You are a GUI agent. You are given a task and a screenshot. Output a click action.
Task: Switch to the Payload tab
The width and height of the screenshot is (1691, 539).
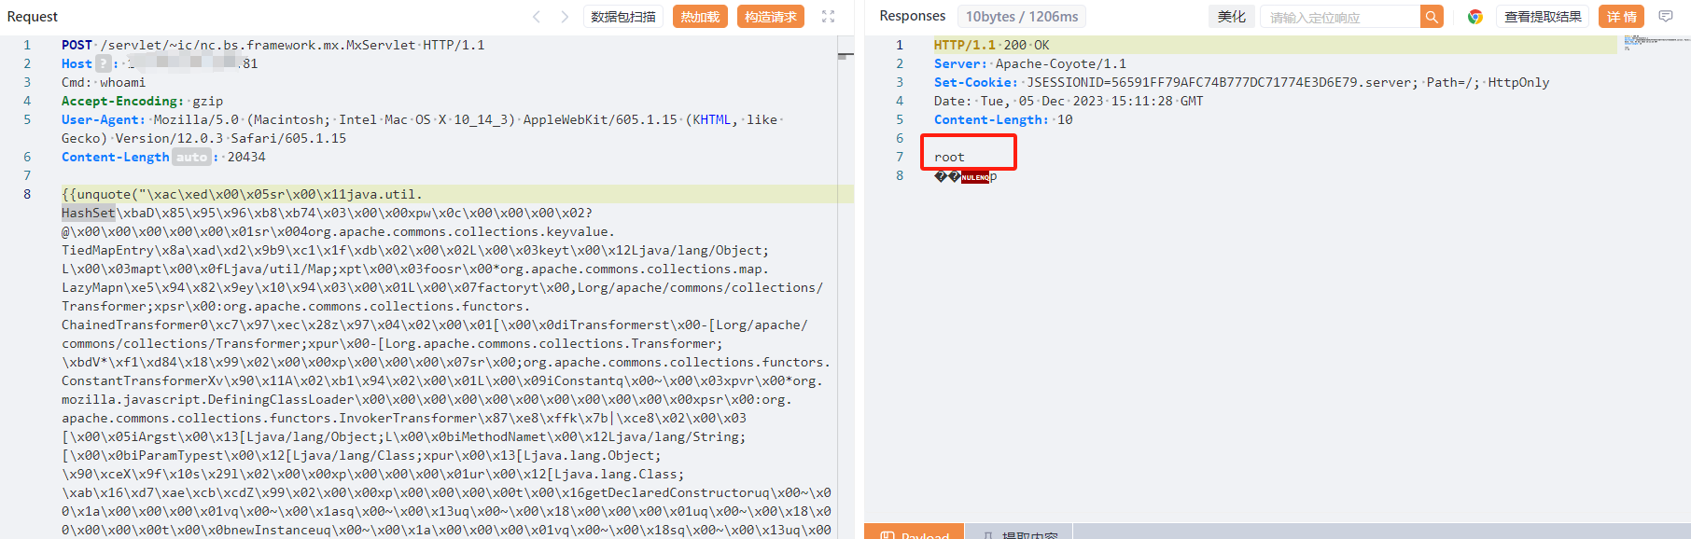(x=914, y=532)
